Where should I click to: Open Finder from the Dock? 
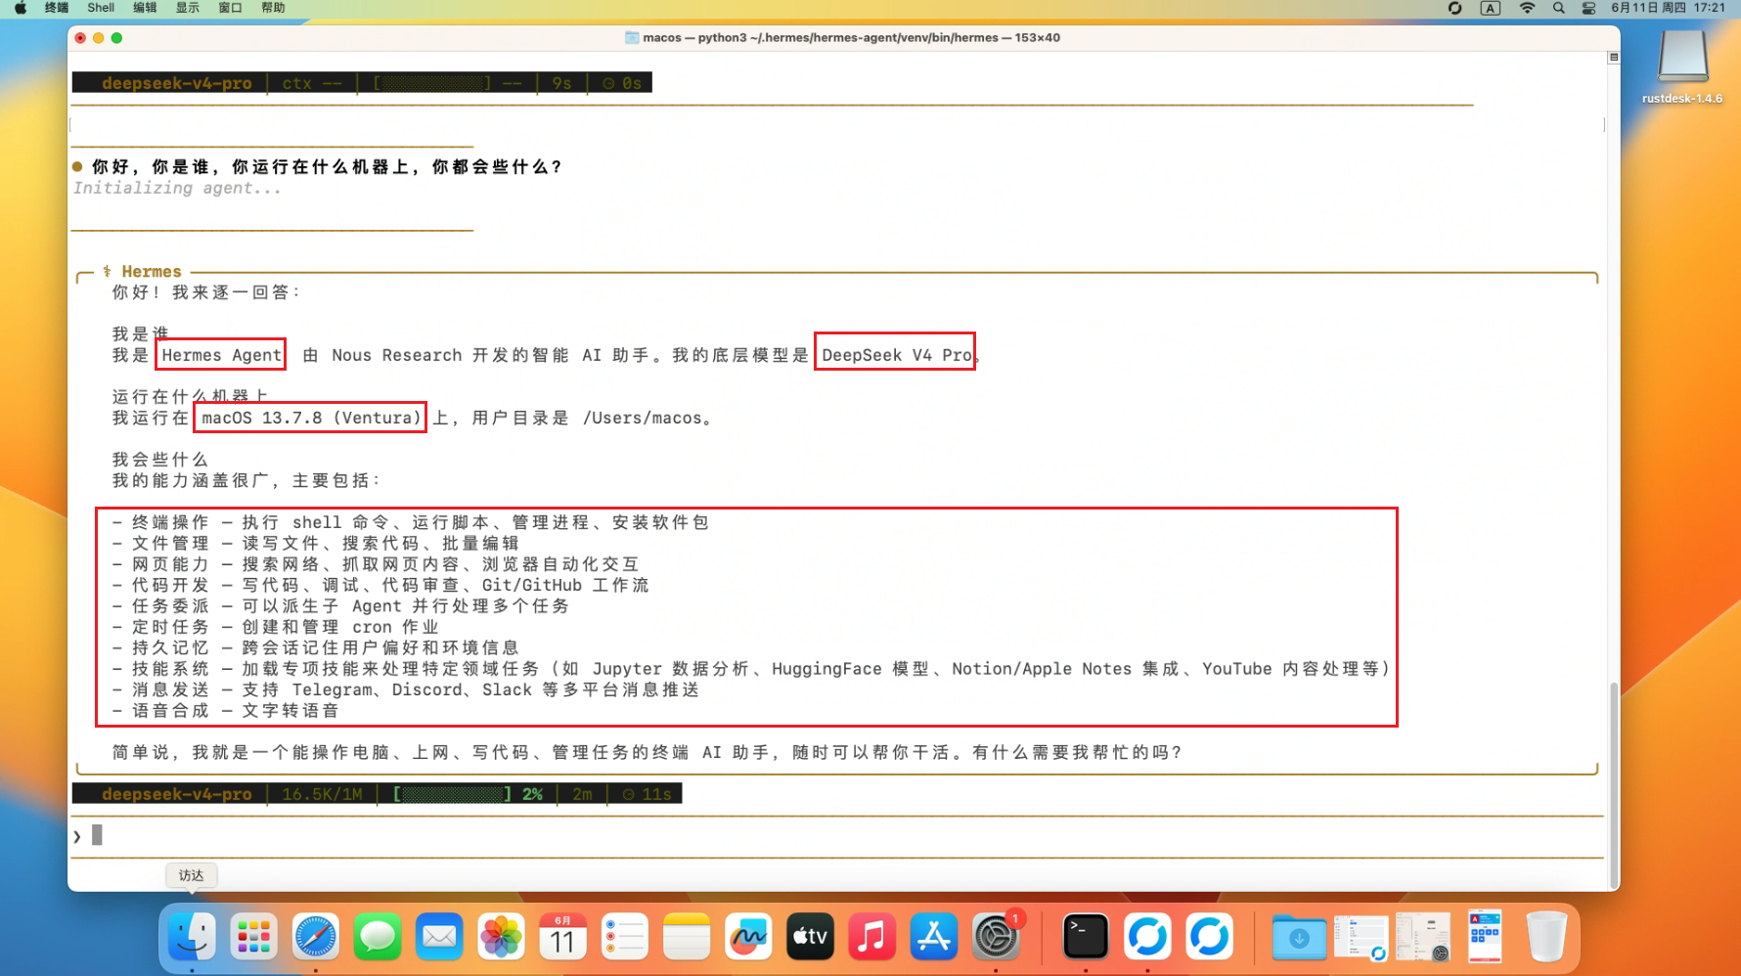(192, 937)
